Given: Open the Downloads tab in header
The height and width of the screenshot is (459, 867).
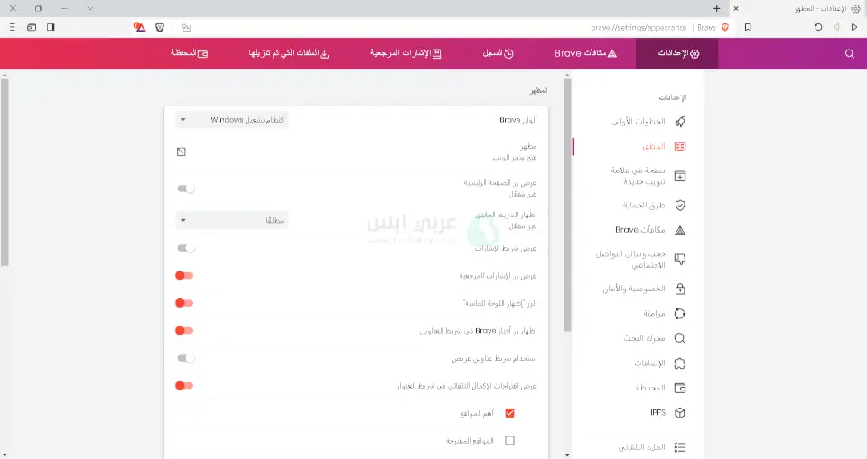Looking at the screenshot, I should click(x=289, y=53).
